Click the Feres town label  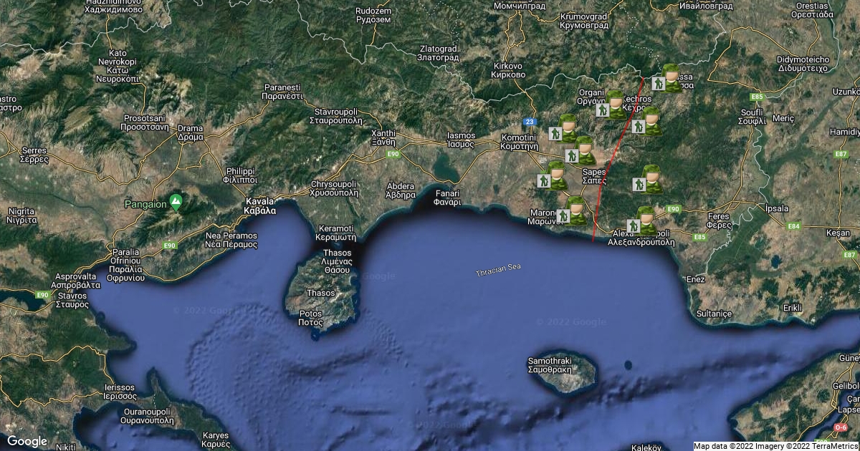pos(718,220)
